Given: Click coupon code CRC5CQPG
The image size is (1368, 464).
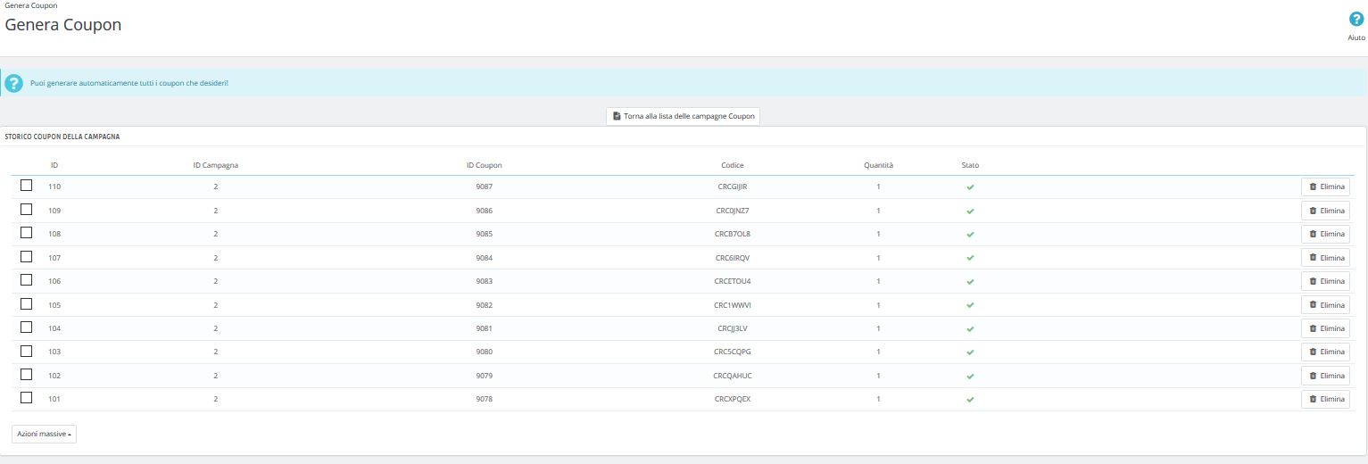Looking at the screenshot, I should pyautogui.click(x=733, y=352).
